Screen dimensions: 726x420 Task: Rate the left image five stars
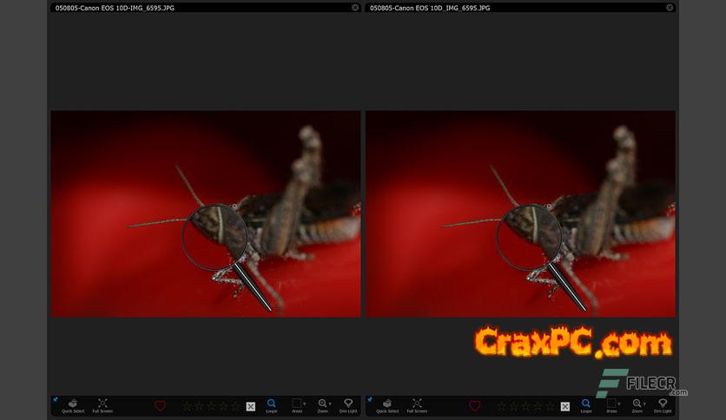point(235,407)
